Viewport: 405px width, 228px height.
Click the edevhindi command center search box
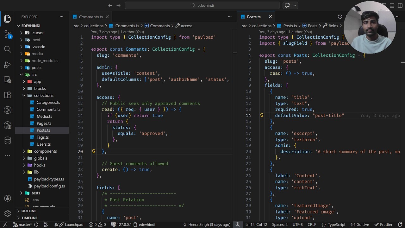point(202,5)
